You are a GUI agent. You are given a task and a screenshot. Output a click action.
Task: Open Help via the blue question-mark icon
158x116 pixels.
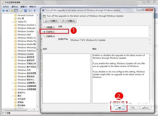26,11
